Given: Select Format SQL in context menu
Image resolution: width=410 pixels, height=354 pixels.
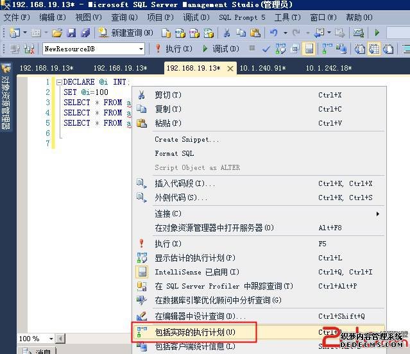Looking at the screenshot, I should (174, 153).
